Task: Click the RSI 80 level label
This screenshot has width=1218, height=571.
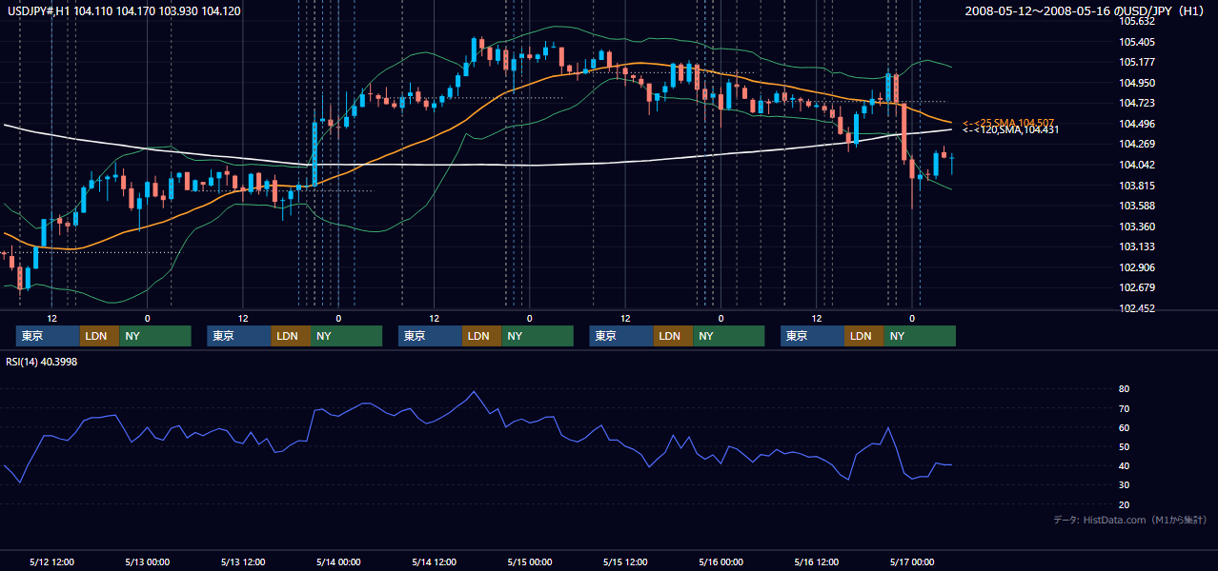Action: point(1124,389)
